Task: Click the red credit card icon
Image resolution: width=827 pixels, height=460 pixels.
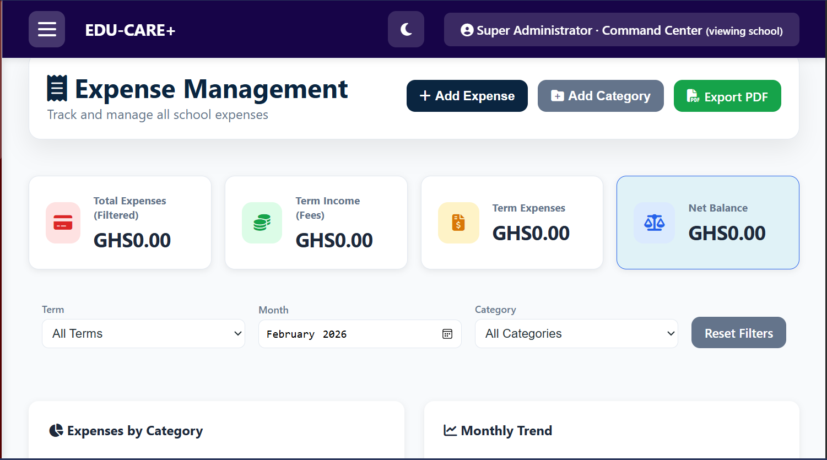Action: (x=63, y=223)
